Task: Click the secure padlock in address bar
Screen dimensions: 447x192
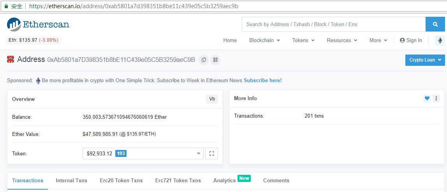Action: tap(6, 6)
